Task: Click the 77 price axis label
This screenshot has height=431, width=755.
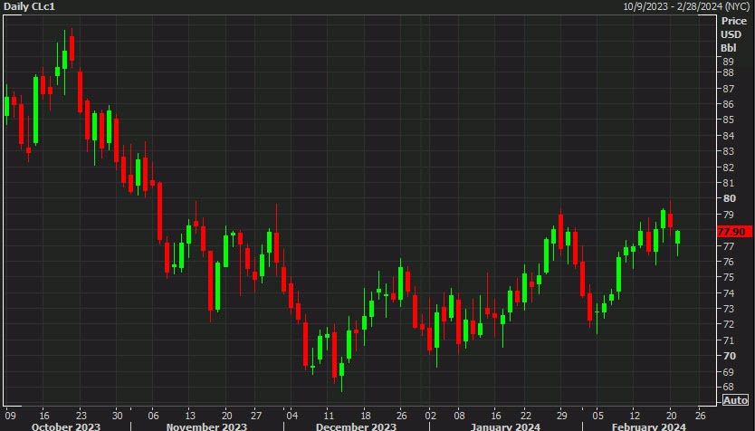Action: (x=728, y=246)
